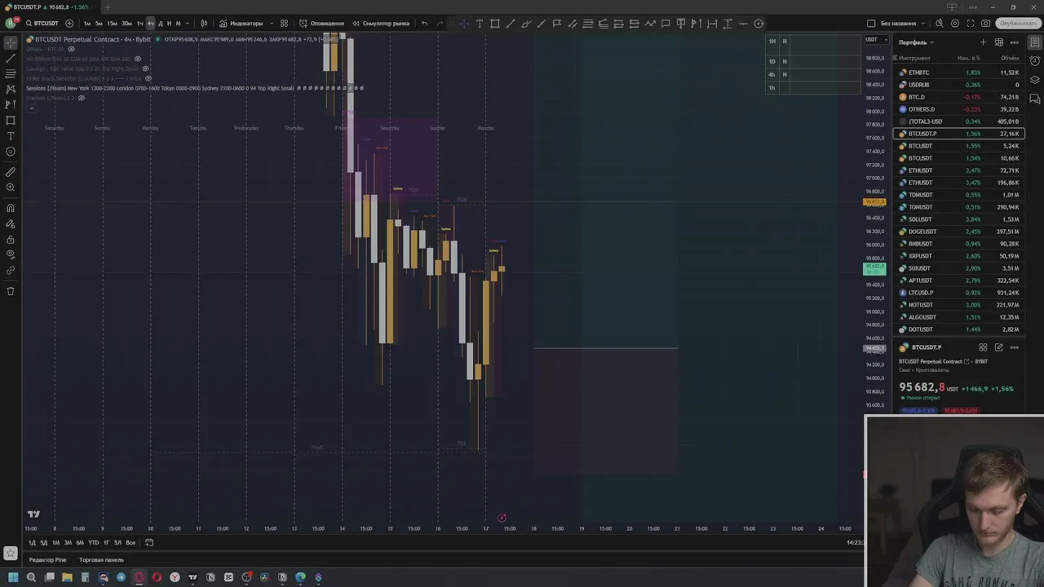Select the 15m timeframe
Viewport: 1044px width, 587px height.
point(112,24)
